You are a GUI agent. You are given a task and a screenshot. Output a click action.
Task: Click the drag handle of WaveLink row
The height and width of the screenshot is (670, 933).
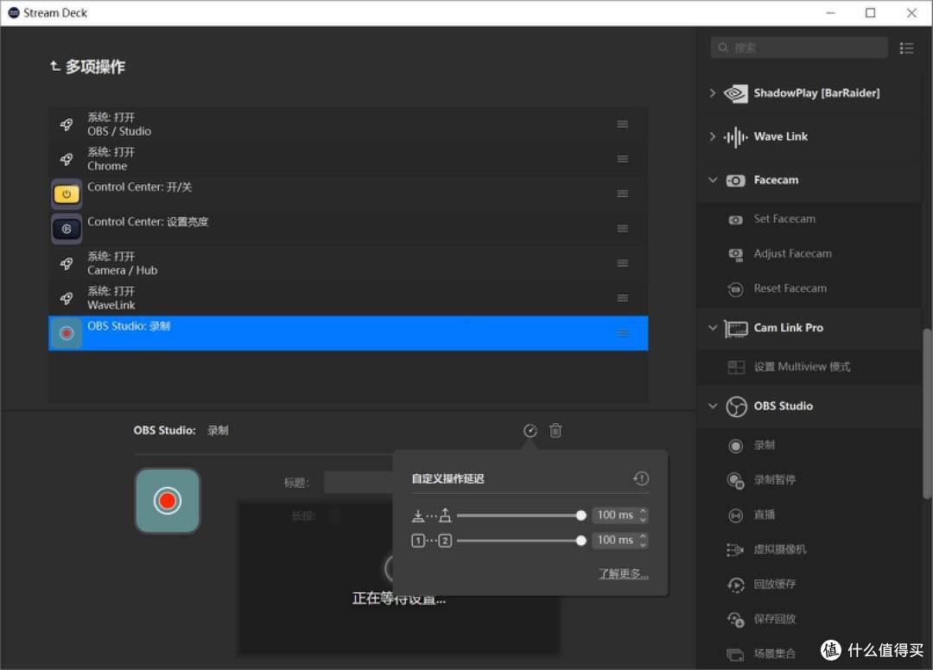(622, 298)
